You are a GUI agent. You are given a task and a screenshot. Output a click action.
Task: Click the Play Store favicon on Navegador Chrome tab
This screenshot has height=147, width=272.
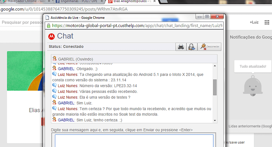click(4, 1)
